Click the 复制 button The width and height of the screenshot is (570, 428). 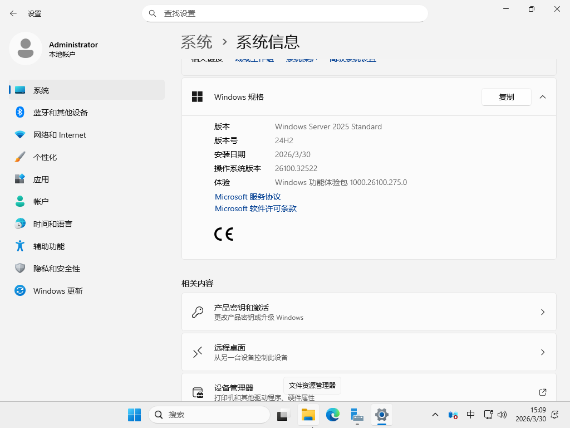click(506, 96)
